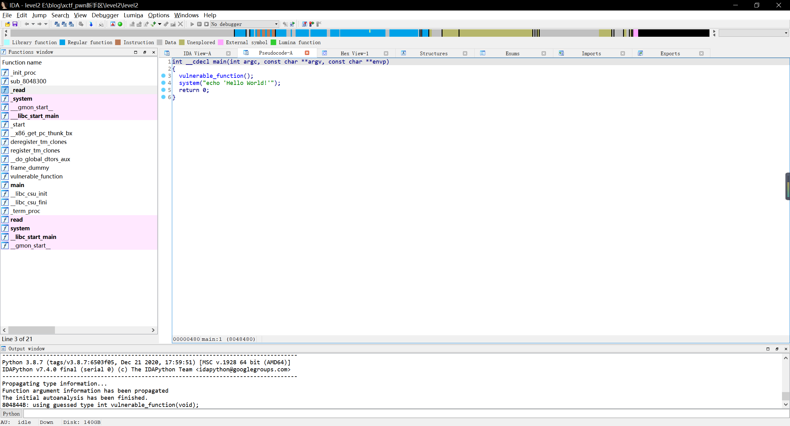790x426 pixels.
Task: Click the green circle toolbar icon
Action: (120, 24)
